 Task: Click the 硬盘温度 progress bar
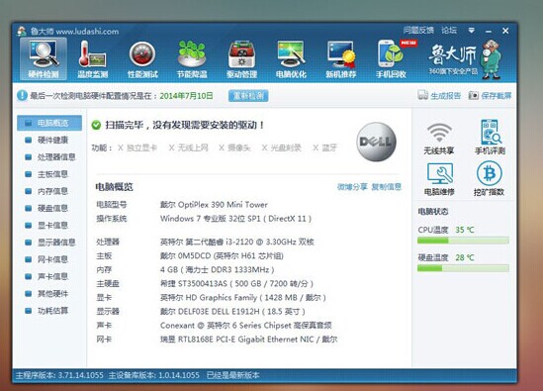(463, 268)
